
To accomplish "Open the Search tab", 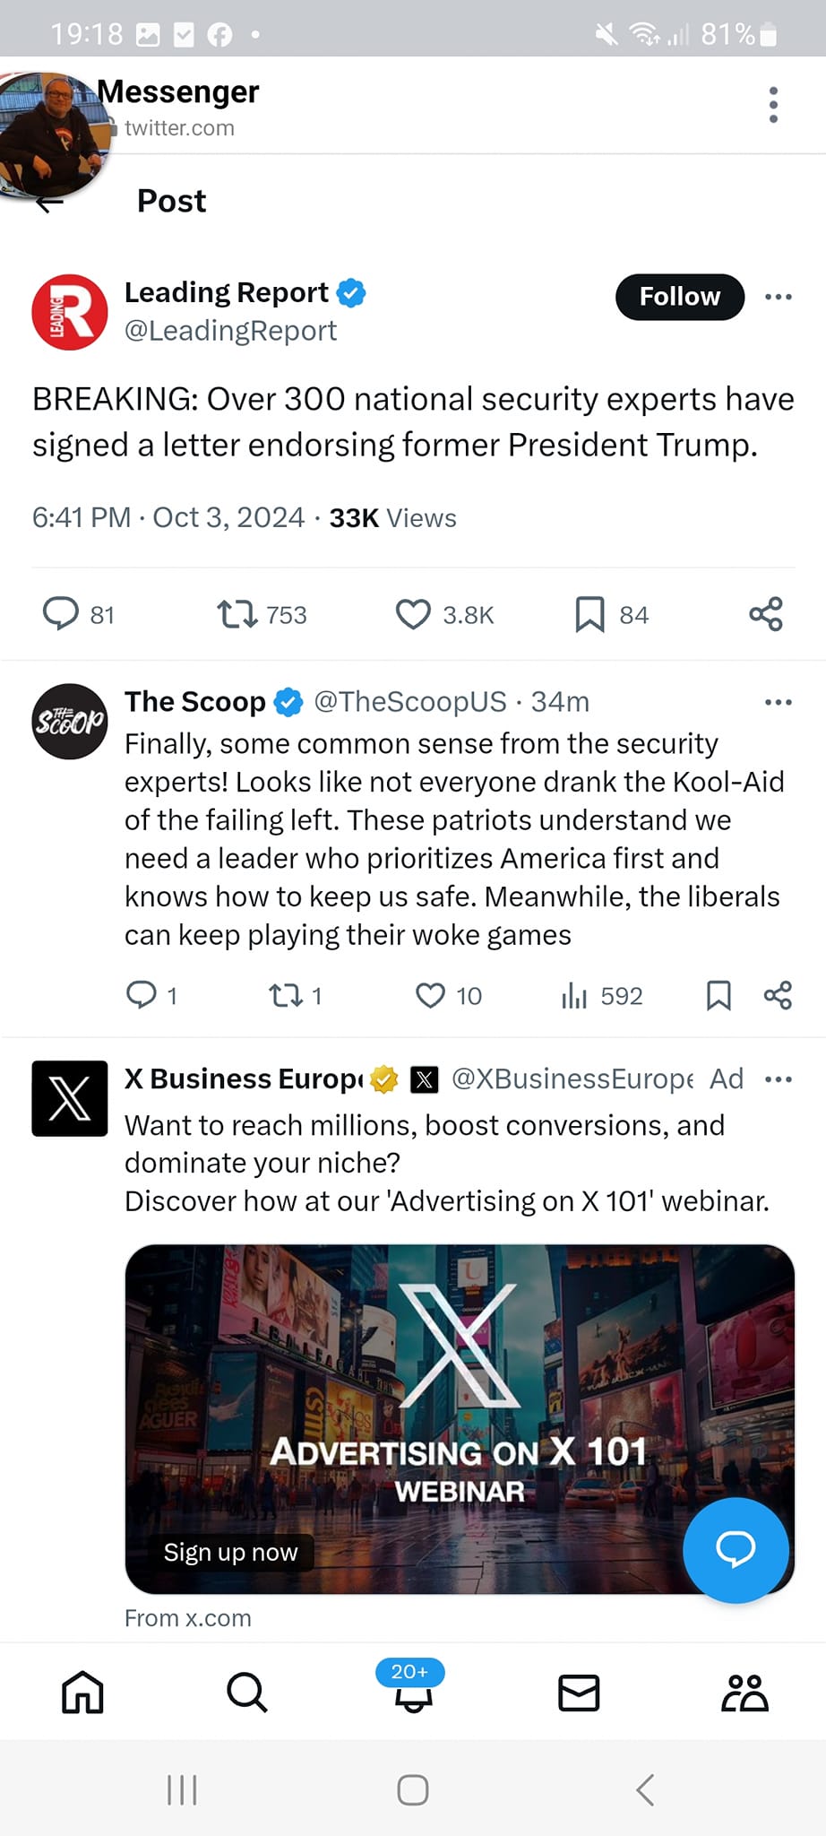I will click(x=246, y=1693).
